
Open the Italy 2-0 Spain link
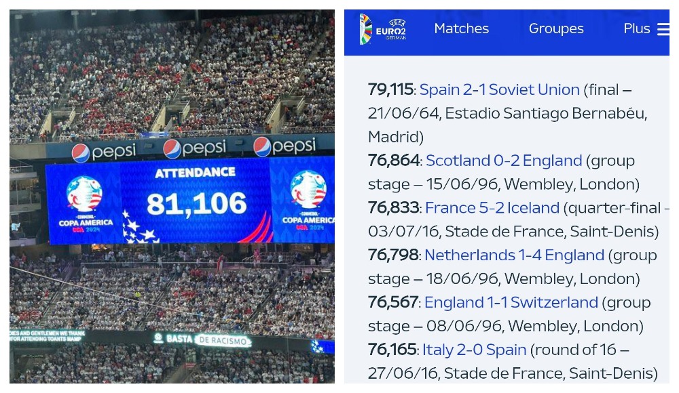pyautogui.click(x=474, y=350)
